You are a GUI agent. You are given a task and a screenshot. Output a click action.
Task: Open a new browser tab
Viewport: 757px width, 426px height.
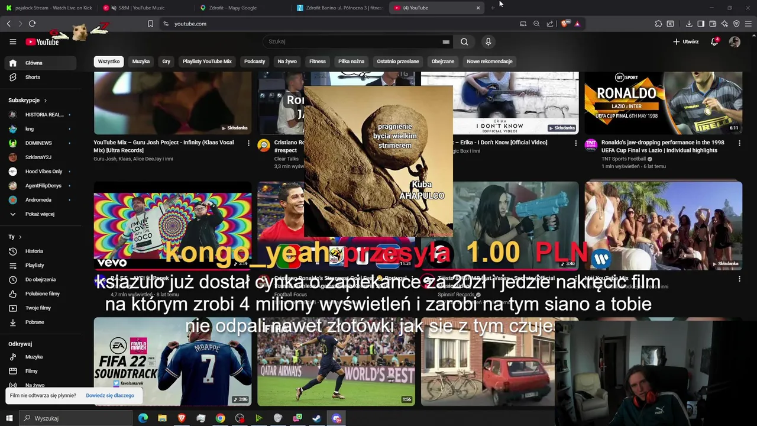493,8
